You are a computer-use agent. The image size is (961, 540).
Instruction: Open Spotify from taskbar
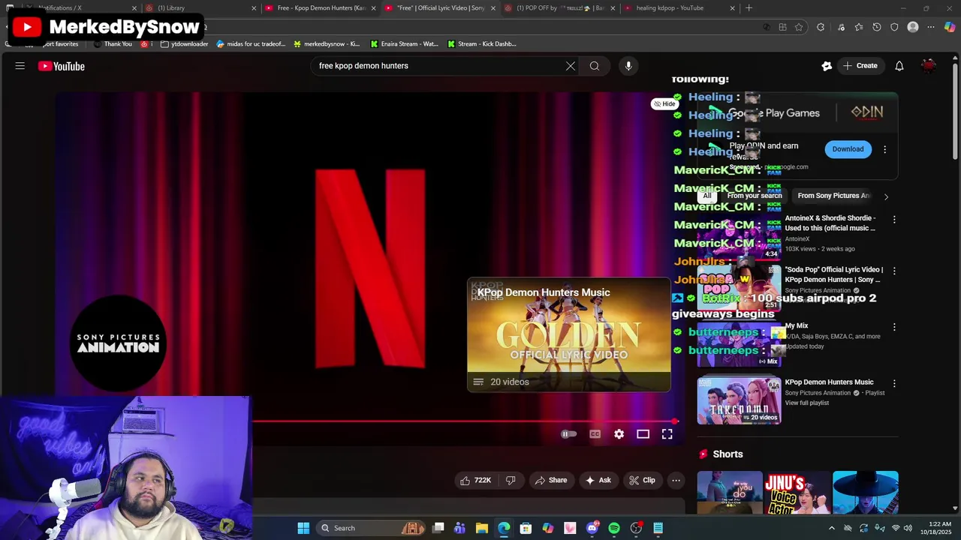614,528
